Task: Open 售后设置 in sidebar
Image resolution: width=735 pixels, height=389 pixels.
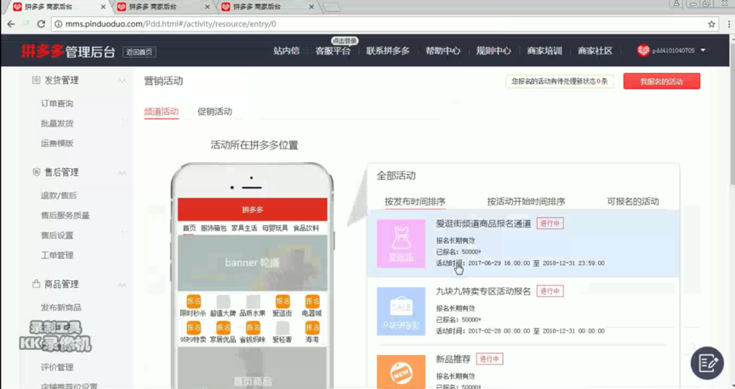Action: coord(57,235)
